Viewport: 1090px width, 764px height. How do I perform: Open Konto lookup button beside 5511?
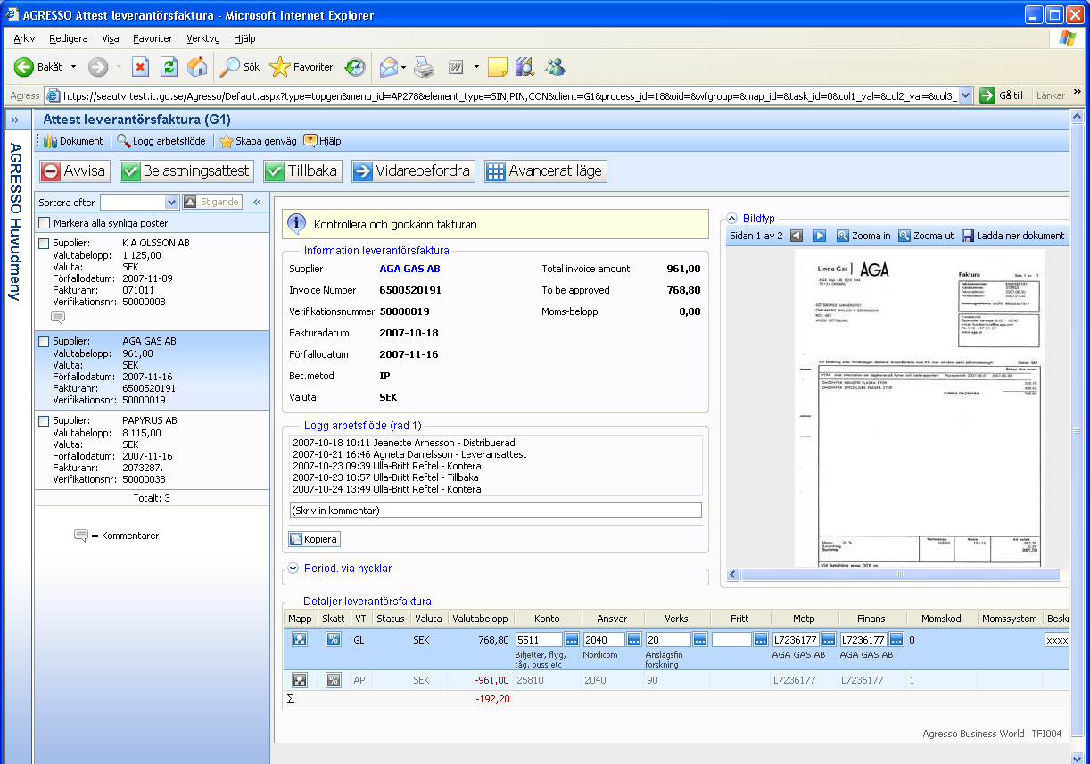pos(572,640)
